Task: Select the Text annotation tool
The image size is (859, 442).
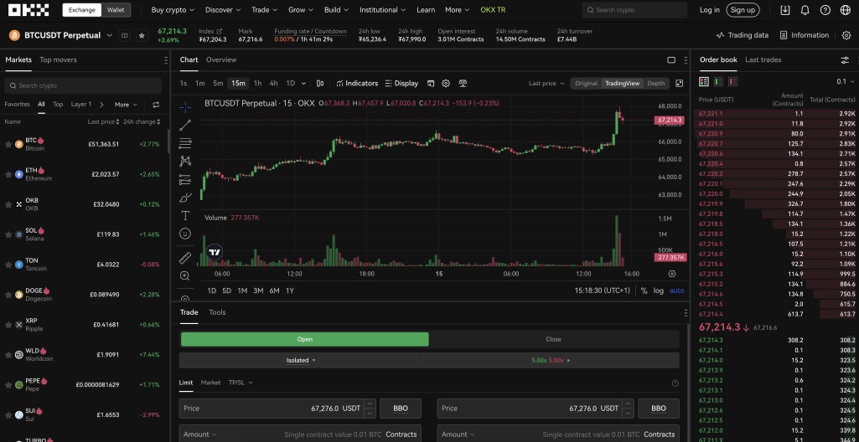Action: pyautogui.click(x=185, y=215)
